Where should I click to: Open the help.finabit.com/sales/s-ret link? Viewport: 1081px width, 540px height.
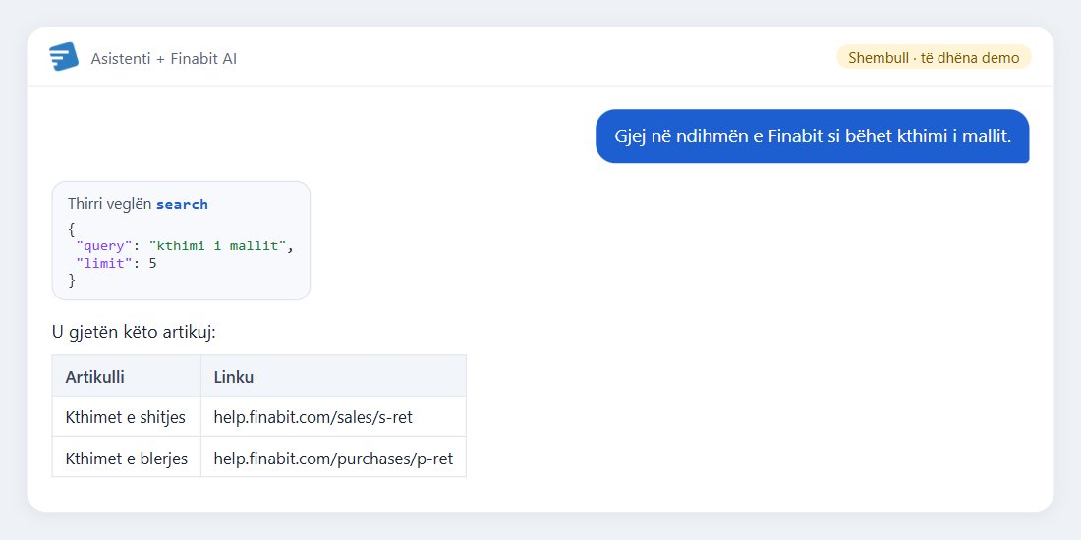[x=313, y=417]
